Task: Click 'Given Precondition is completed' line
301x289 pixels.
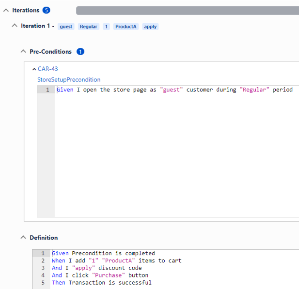Action: tap(103, 254)
